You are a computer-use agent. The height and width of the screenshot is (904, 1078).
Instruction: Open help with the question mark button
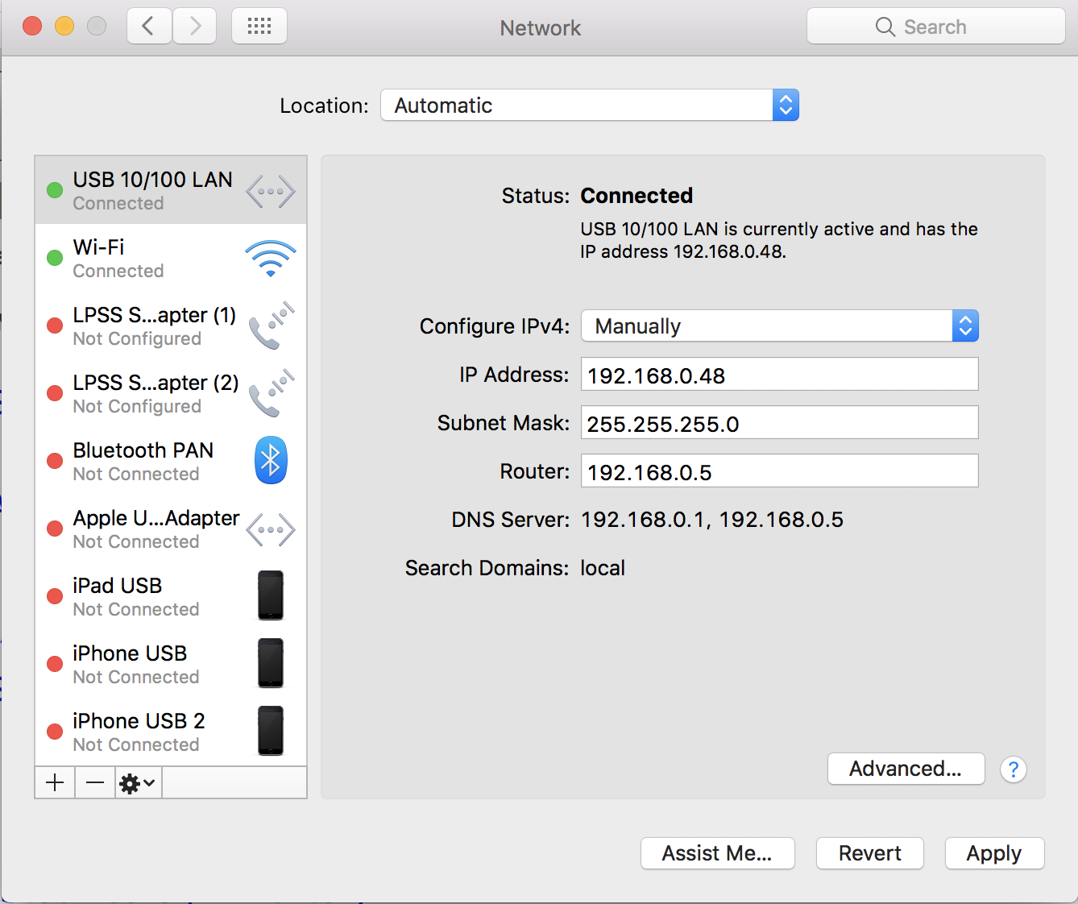1014,769
